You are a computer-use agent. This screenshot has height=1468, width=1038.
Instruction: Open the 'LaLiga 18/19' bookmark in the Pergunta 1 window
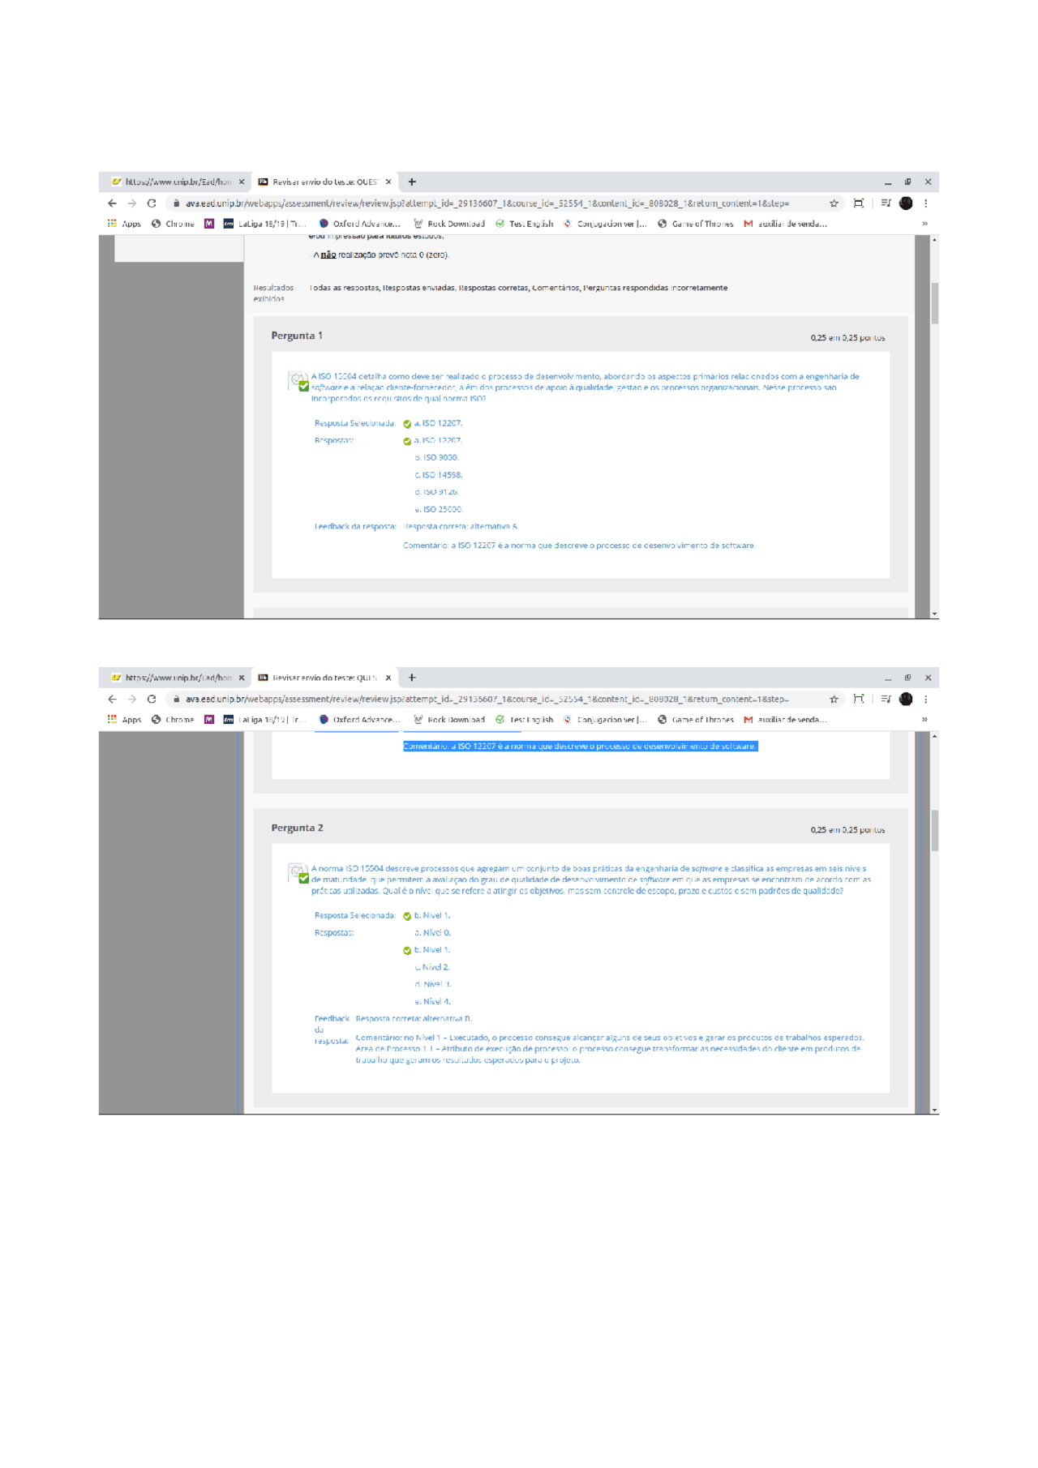pyautogui.click(x=264, y=224)
